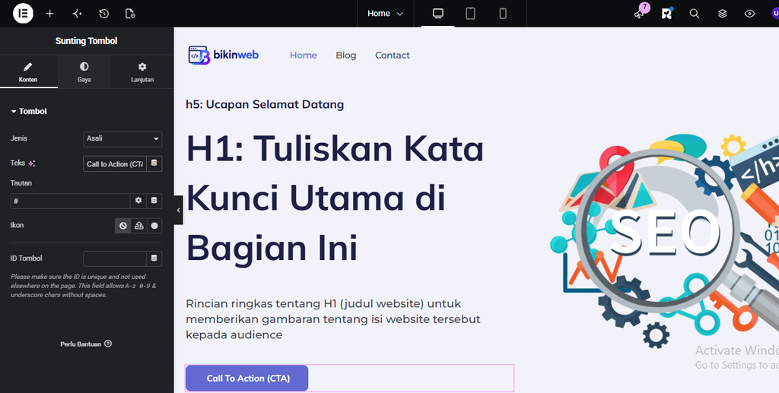Collapse the editor panel with the arrow handle
Viewport: 779px width, 393px height.
[178, 210]
